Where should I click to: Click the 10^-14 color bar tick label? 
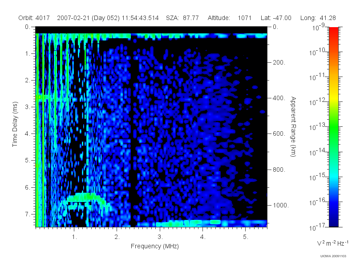point(318,152)
